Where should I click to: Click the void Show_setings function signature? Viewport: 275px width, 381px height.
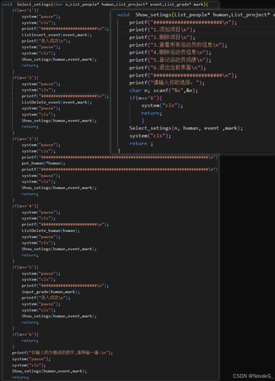pos(196,15)
